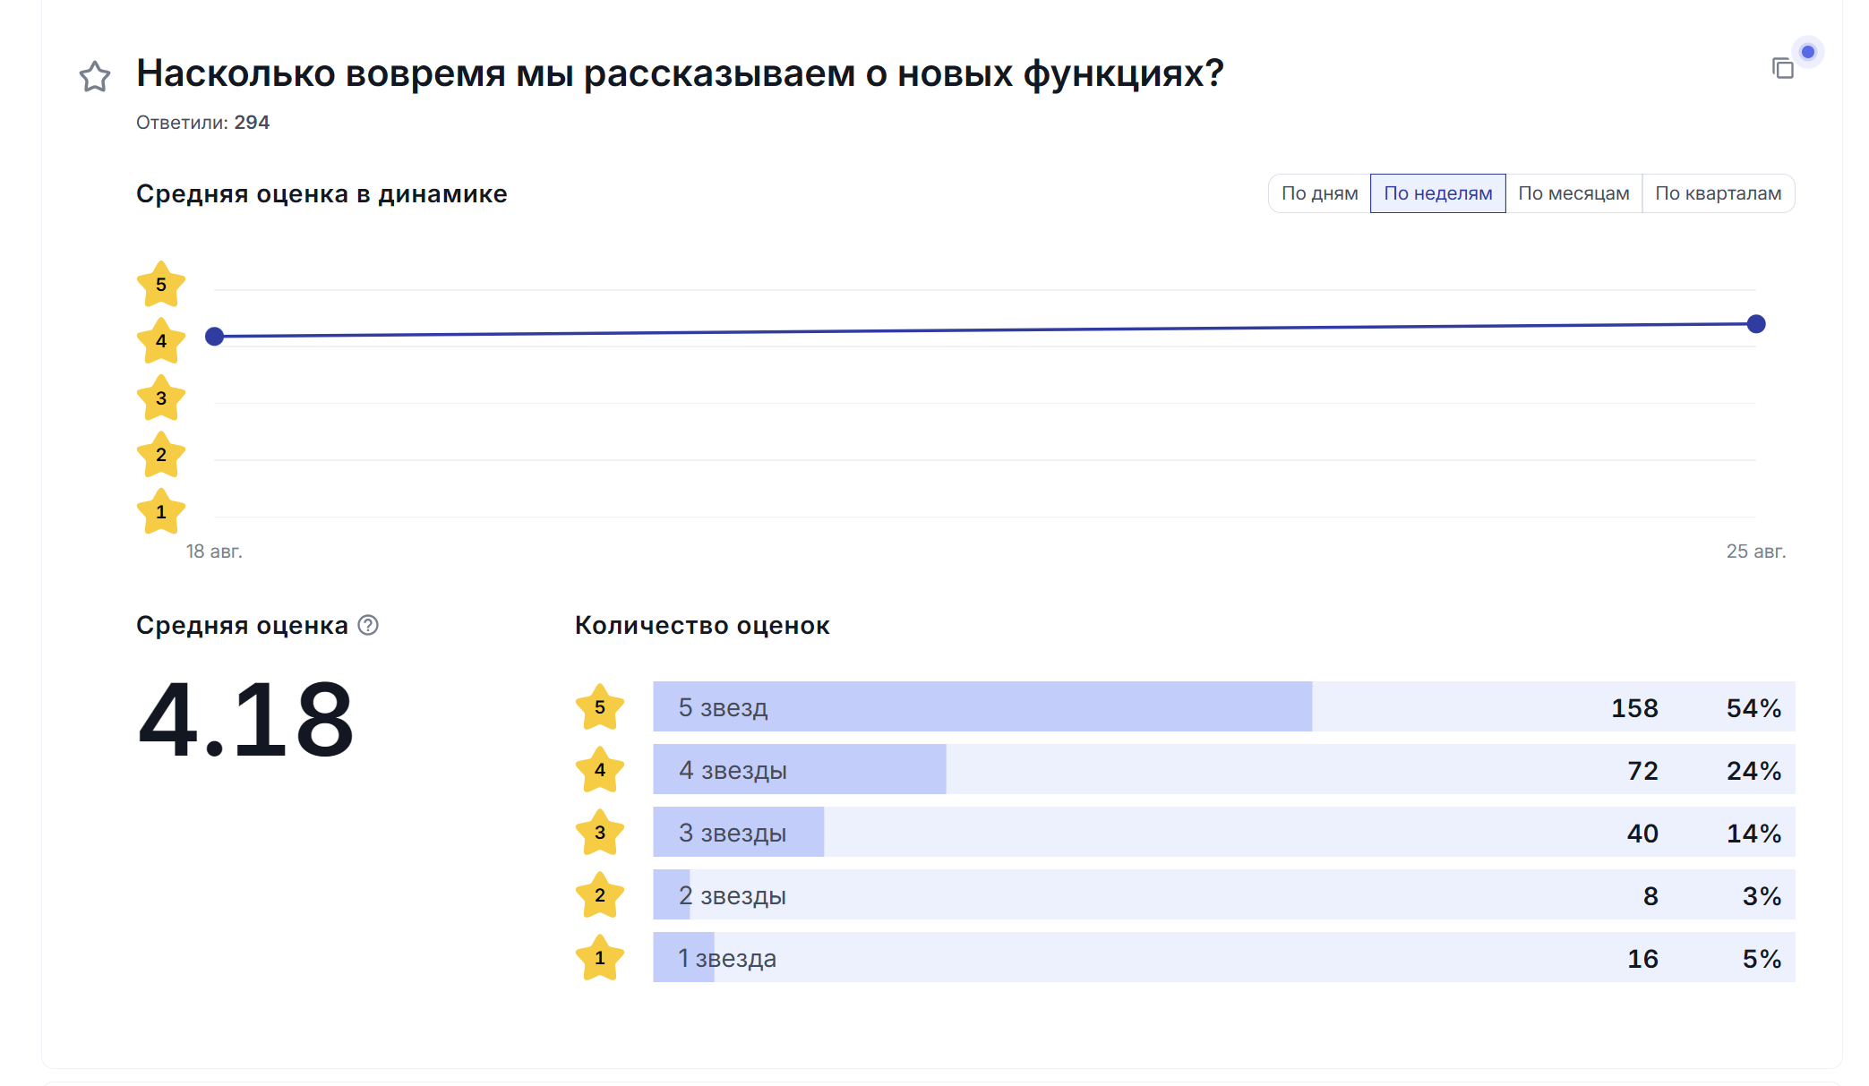
Task: Click the copy icon at top right
Action: 1782,69
